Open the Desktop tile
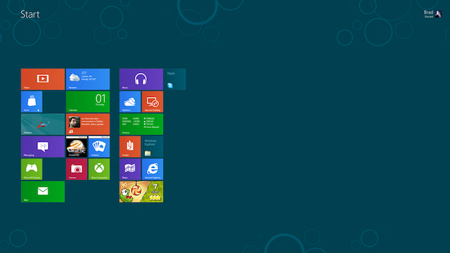The image size is (450, 253). pos(43,124)
